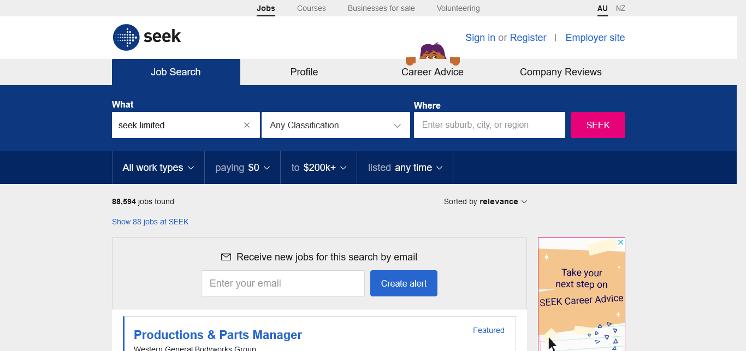The width and height of the screenshot is (746, 351).
Task: Go to the Courses section
Action: coord(311,8)
